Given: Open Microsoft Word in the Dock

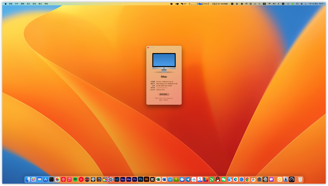Looking at the screenshot, I should pos(164,179).
